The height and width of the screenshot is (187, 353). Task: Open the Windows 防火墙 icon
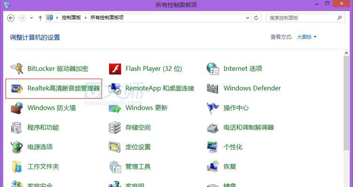click(17, 108)
